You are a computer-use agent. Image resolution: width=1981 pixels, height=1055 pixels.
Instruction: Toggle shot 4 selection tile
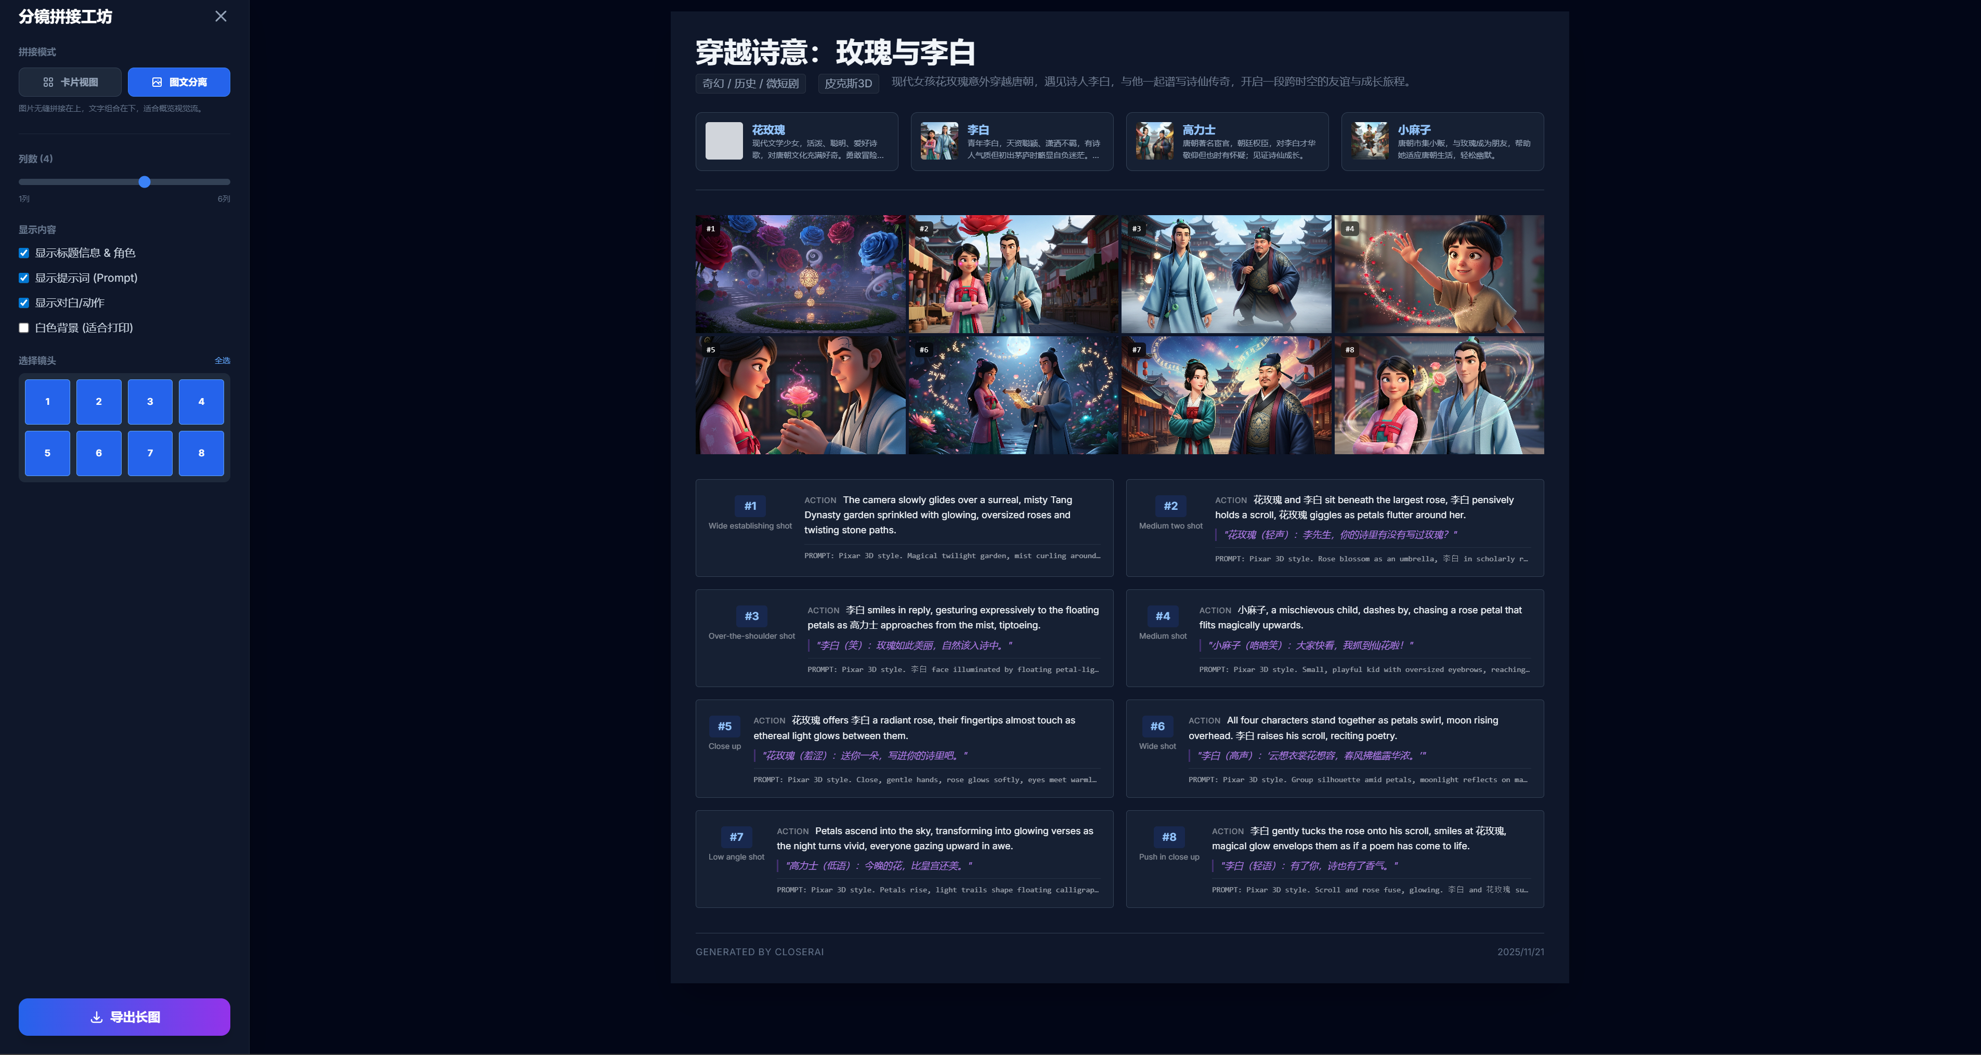(x=202, y=402)
